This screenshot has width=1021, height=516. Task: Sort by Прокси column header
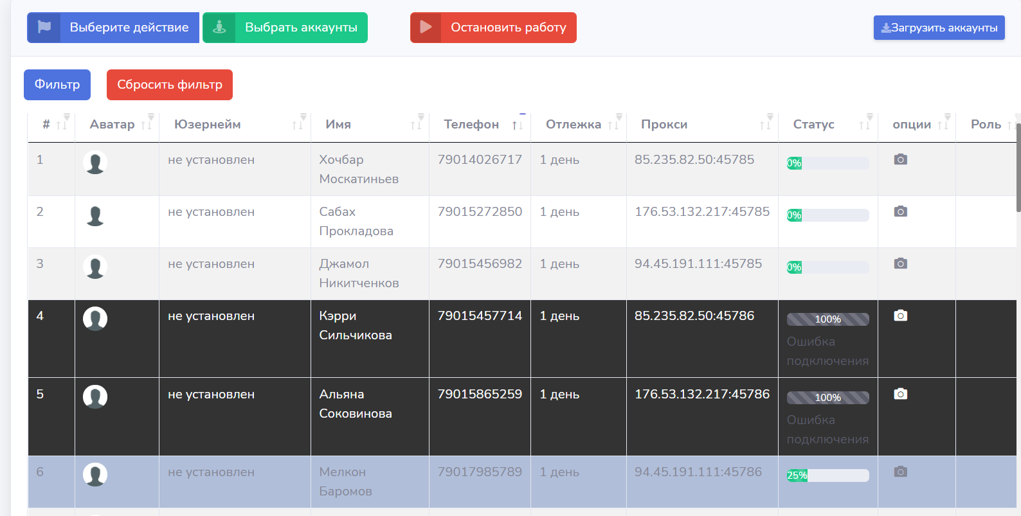point(664,125)
